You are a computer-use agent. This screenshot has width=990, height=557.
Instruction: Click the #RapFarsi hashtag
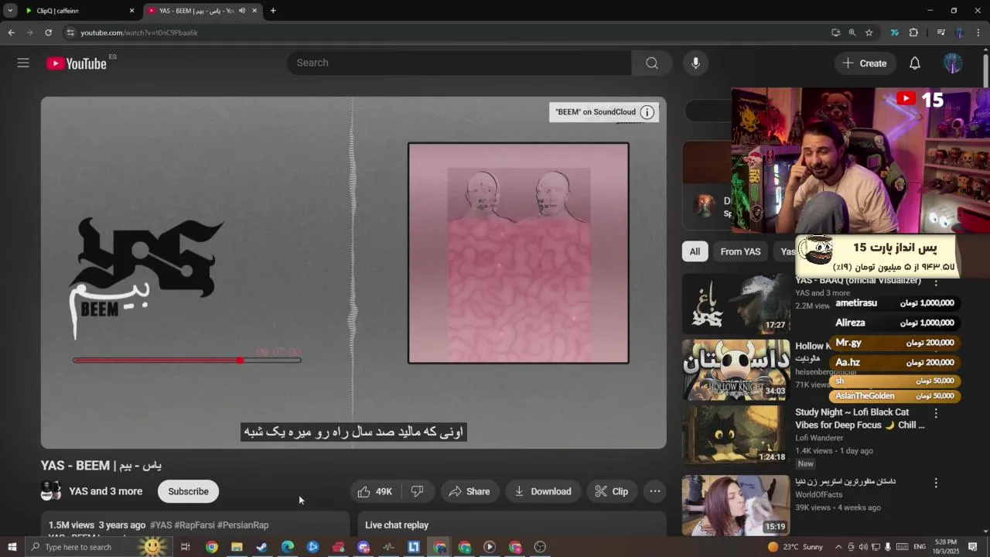coord(194,525)
